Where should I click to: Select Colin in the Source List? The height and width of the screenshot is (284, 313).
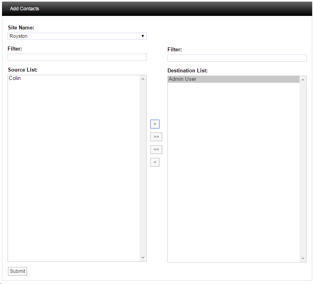pos(15,78)
